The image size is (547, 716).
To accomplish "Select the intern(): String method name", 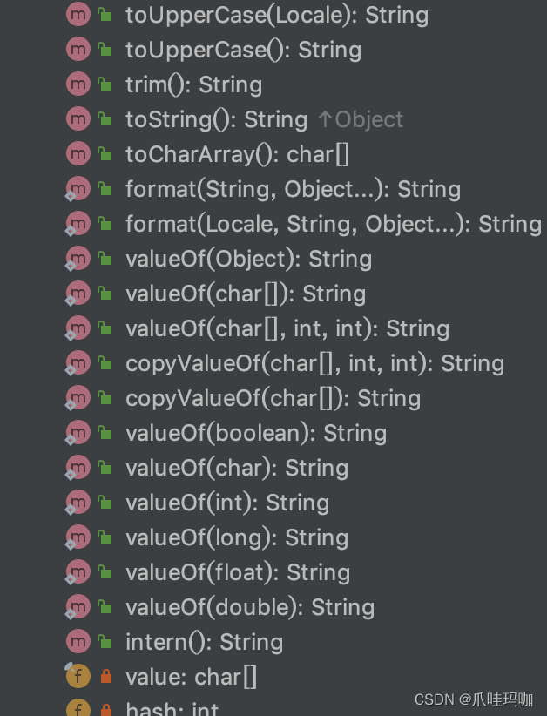I will click(x=205, y=642).
